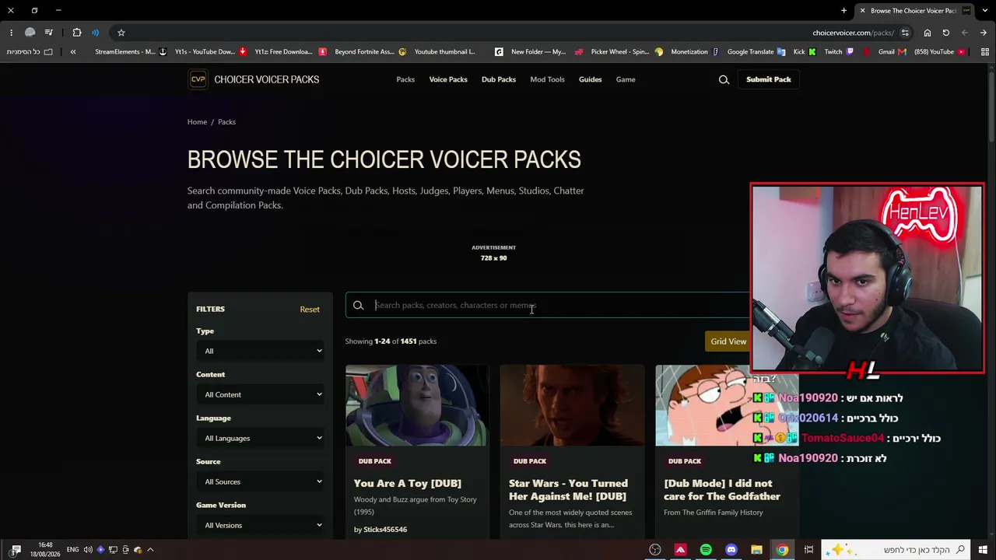Open the Star Wars - You Turned Her Against Me pack title

pyautogui.click(x=568, y=489)
